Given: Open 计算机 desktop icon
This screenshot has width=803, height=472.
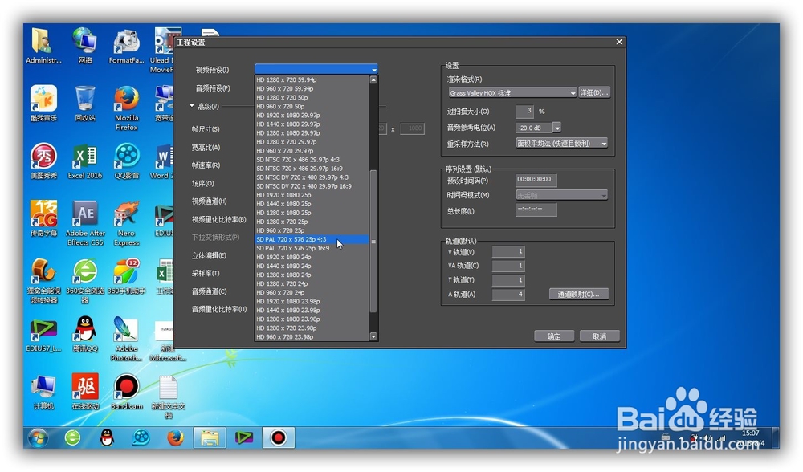Looking at the screenshot, I should point(43,393).
